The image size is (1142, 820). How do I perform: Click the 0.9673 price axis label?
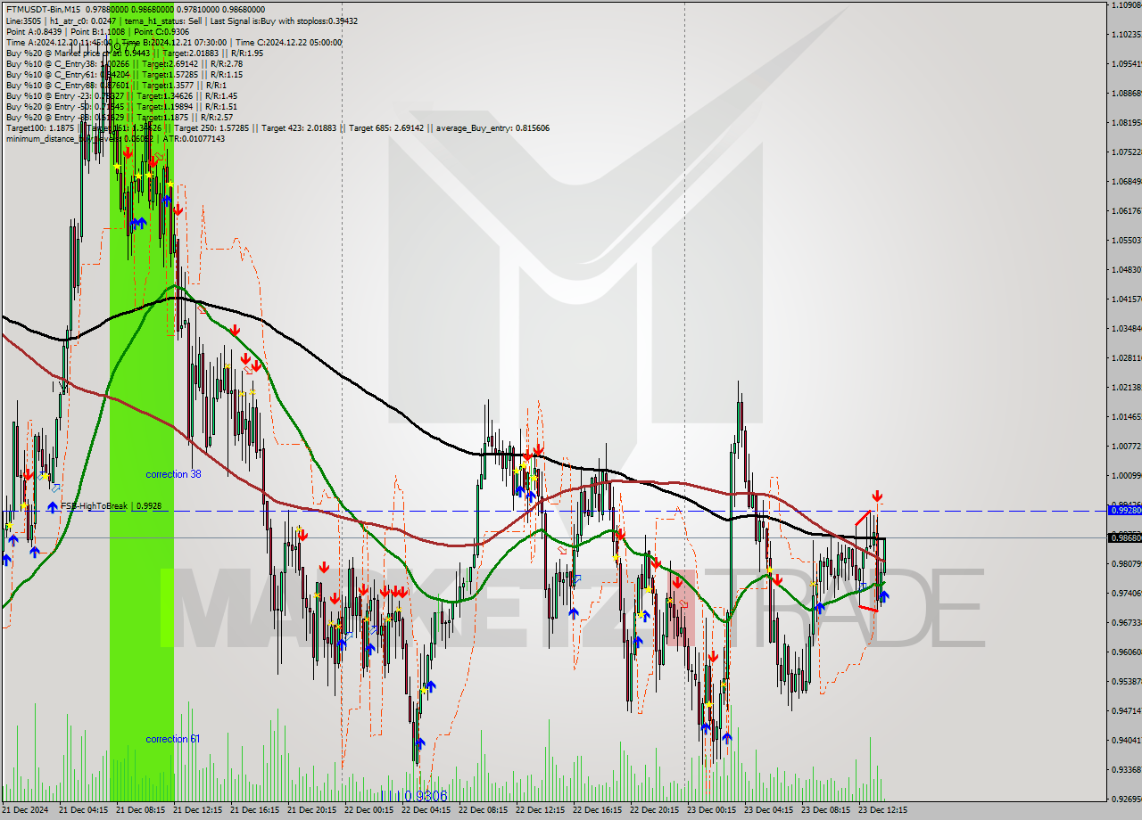[1127, 622]
